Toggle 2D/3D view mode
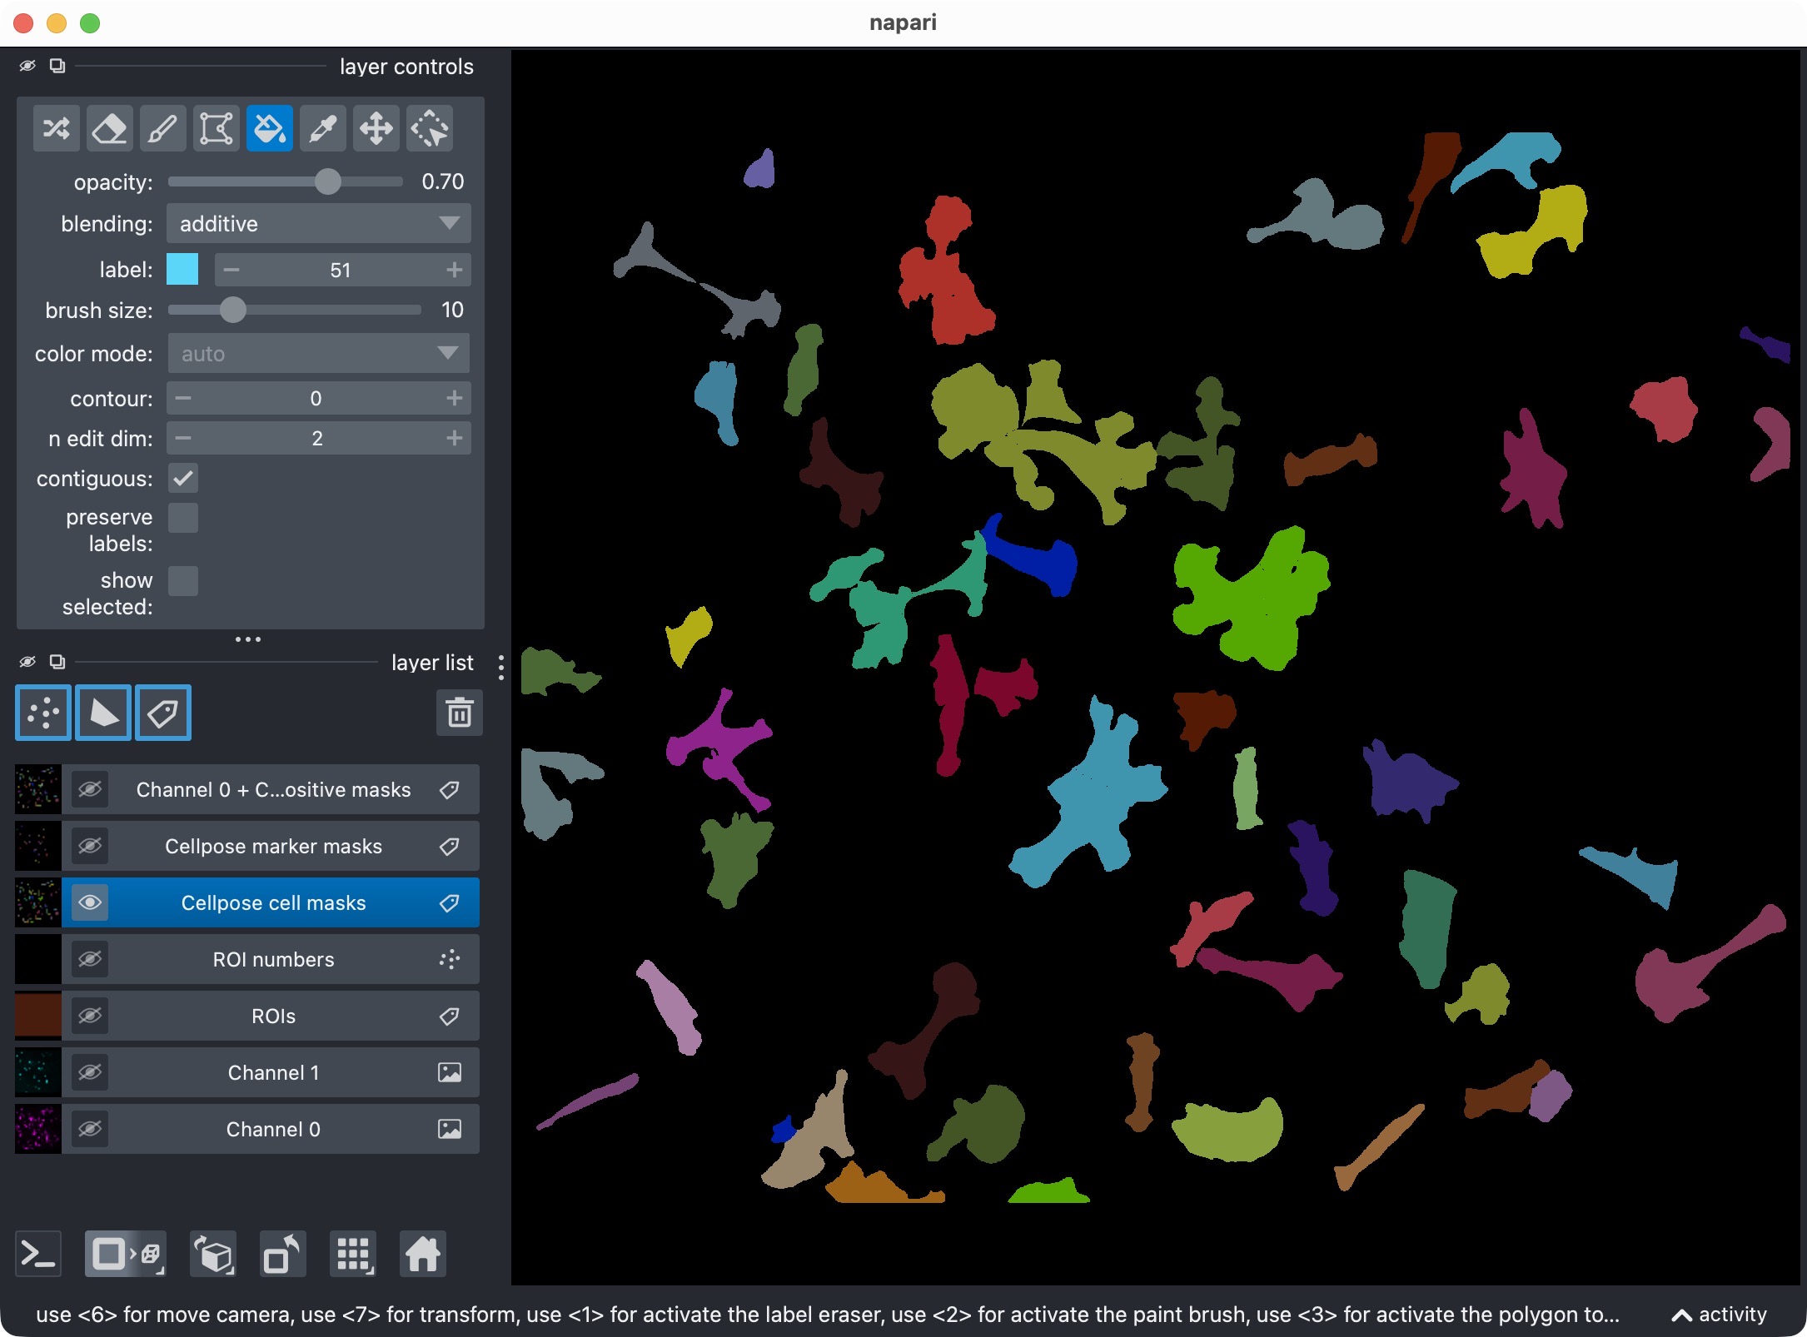1807x1337 pixels. [x=126, y=1254]
